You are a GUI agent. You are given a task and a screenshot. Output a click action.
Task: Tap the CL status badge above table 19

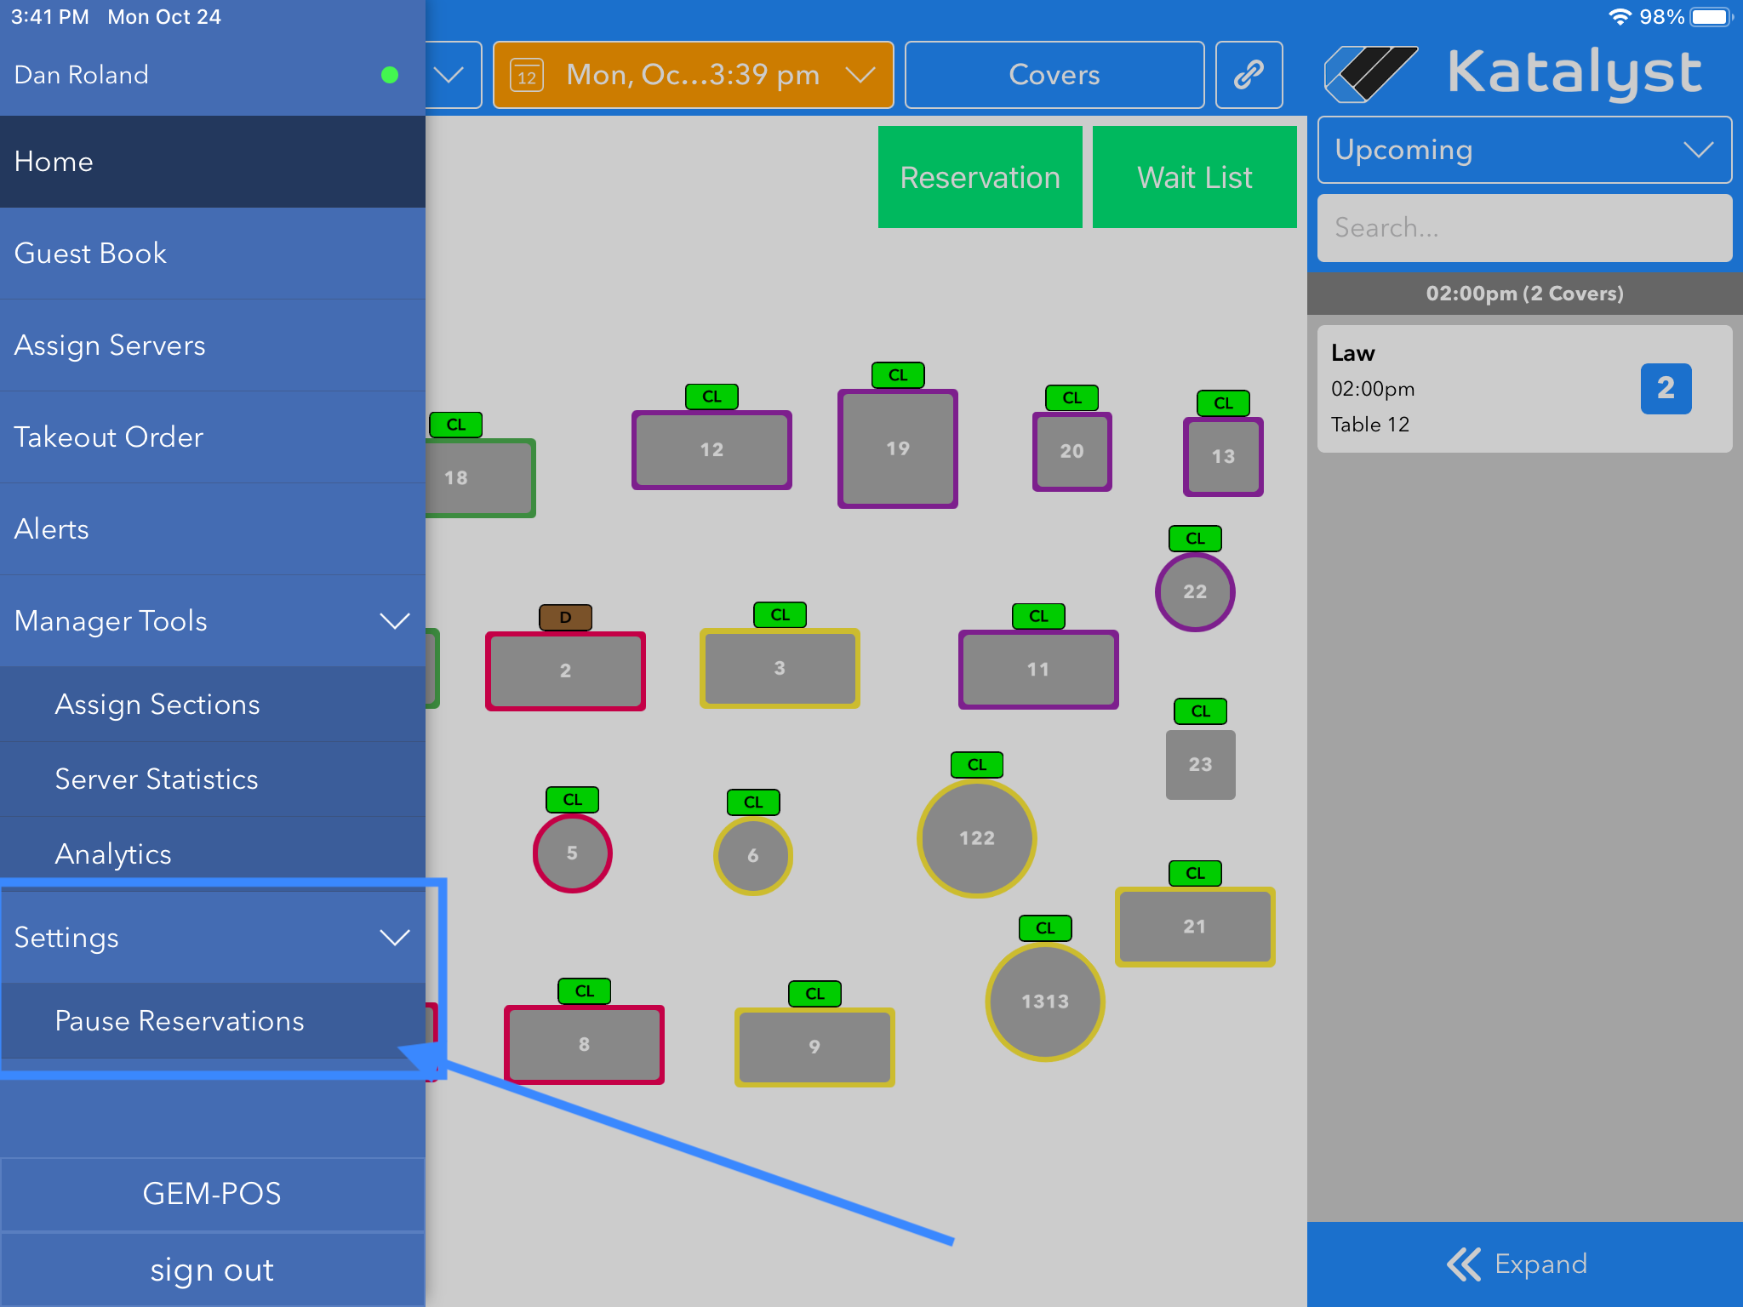[x=897, y=375]
